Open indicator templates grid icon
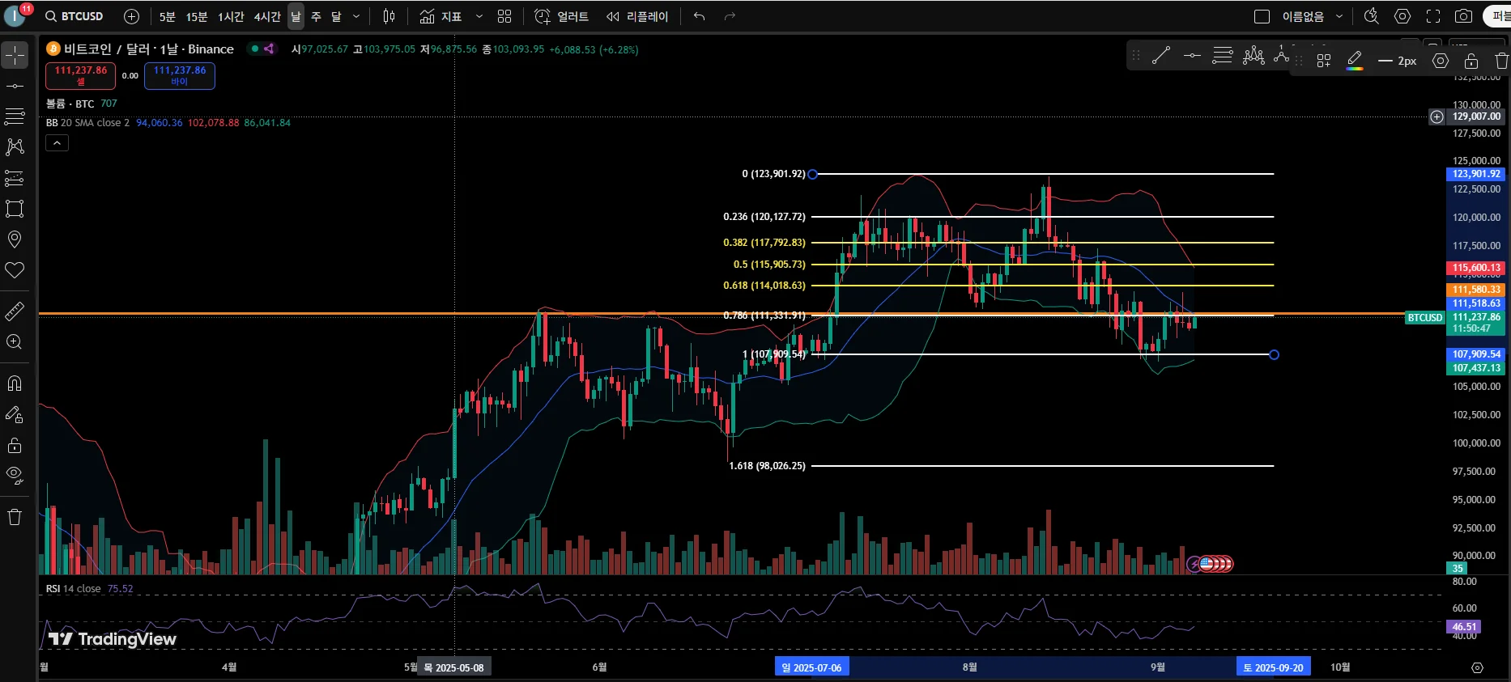 pyautogui.click(x=504, y=16)
